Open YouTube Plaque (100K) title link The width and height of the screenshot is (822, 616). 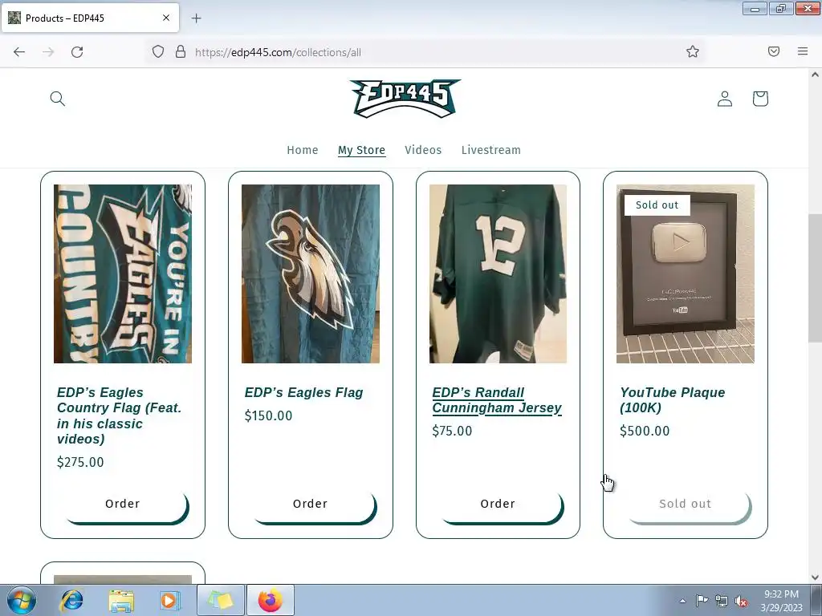(x=672, y=400)
